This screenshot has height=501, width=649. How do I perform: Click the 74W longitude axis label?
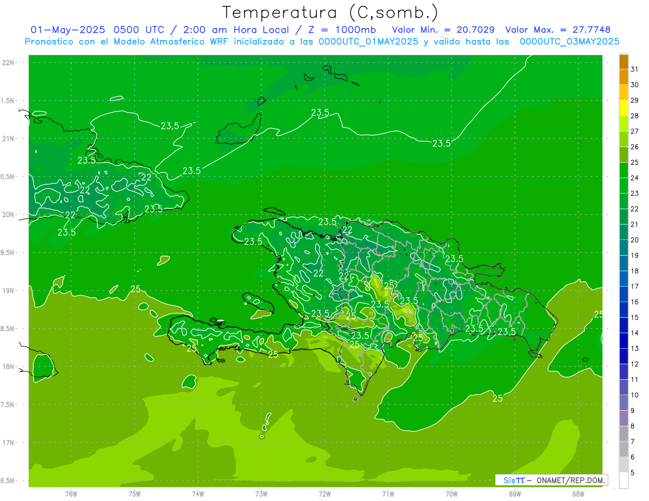pos(198,493)
